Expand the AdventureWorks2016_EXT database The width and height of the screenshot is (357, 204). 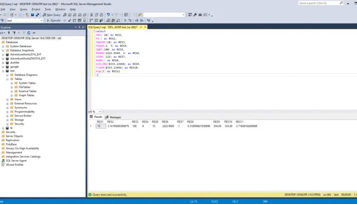point(3,54)
